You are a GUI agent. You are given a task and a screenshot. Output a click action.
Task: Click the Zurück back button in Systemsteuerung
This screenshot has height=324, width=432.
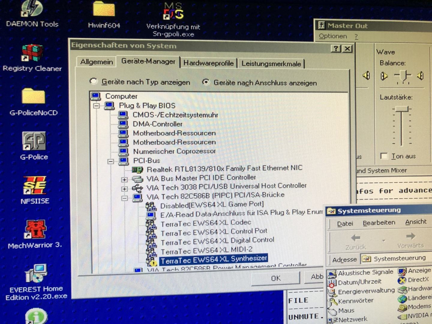click(355, 241)
